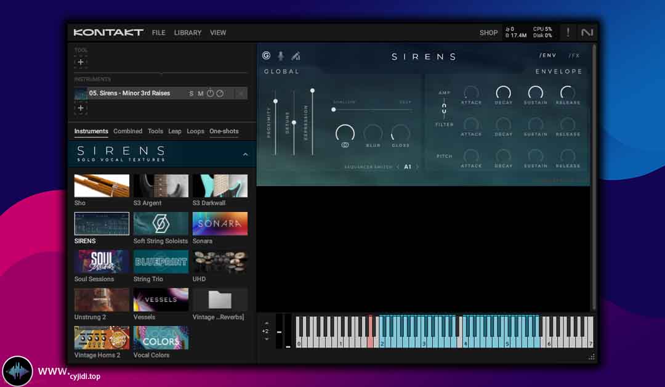Step sequencer switch to next key
This screenshot has width=665, height=387.
pos(417,167)
